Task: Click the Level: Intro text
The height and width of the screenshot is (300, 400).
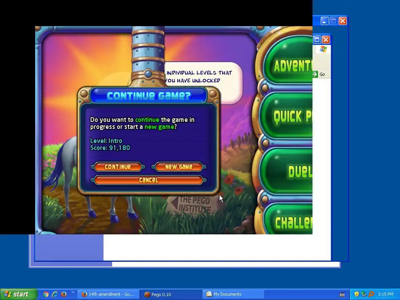Action: click(106, 141)
